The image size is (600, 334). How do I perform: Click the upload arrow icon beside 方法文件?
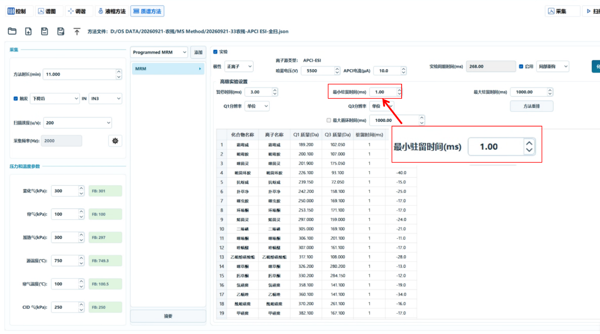(x=77, y=31)
